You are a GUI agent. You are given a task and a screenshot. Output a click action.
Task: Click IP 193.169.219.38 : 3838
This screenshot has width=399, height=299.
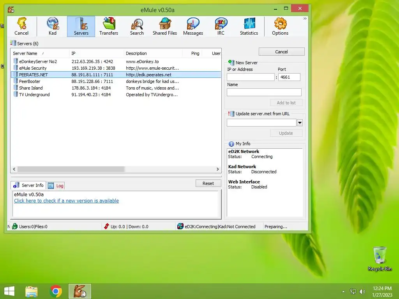(x=94, y=68)
